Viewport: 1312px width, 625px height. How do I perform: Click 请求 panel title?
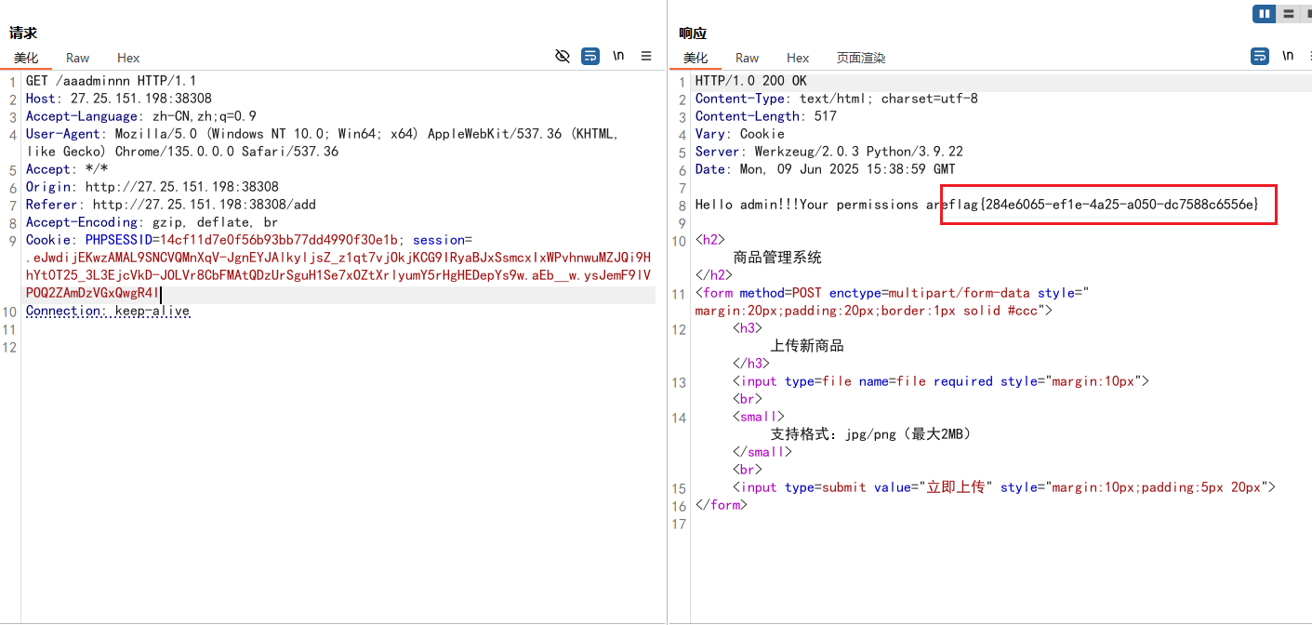[23, 33]
